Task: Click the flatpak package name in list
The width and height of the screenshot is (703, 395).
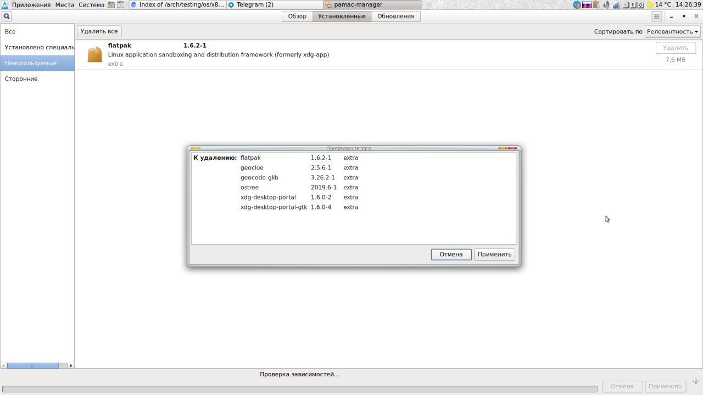Action: [x=120, y=46]
